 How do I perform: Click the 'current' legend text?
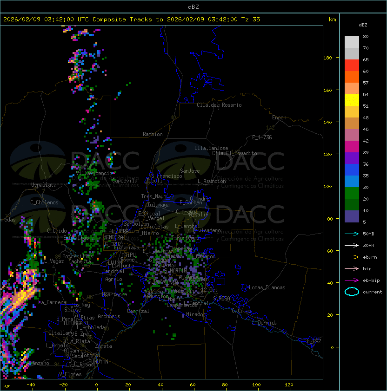(x=373, y=292)
